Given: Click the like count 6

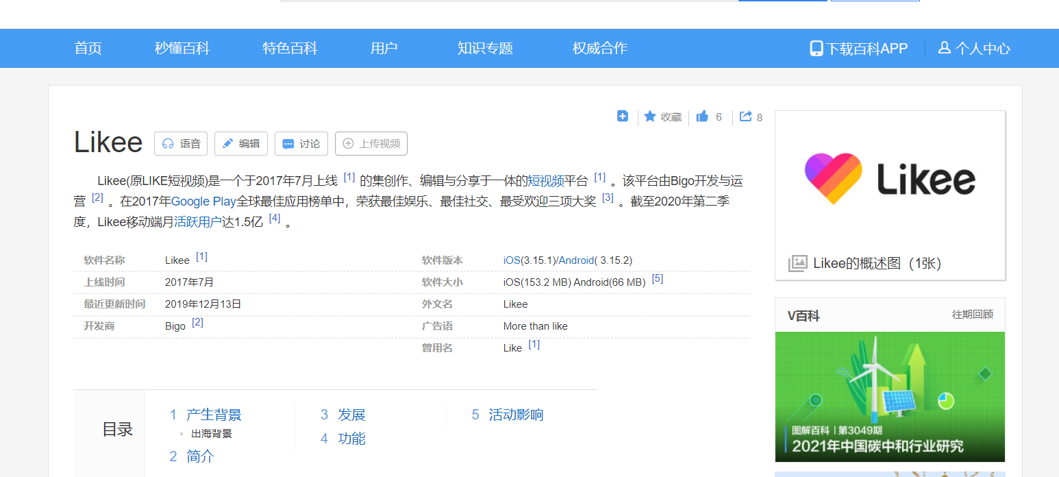Looking at the screenshot, I should 719,117.
